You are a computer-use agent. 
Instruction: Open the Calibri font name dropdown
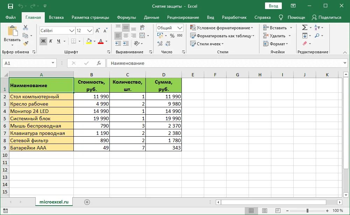(x=72, y=31)
